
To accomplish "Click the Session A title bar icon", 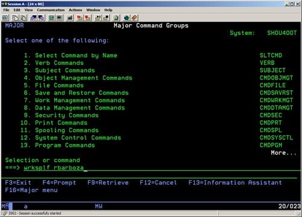I will point(4,4).
